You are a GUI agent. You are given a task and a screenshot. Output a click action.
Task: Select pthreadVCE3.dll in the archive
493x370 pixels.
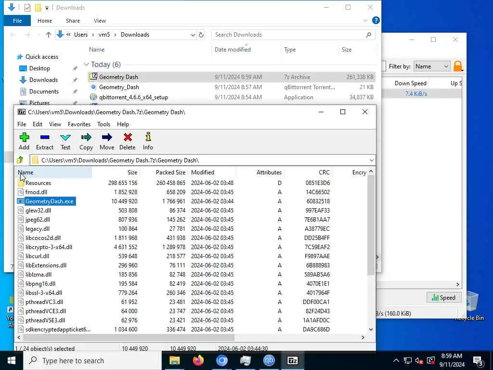click(x=46, y=311)
